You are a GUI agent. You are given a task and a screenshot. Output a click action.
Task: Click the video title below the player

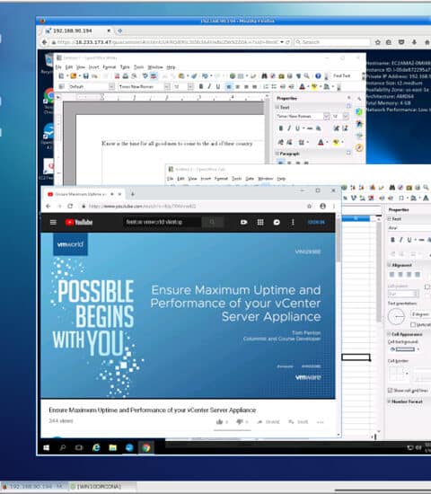[152, 410]
